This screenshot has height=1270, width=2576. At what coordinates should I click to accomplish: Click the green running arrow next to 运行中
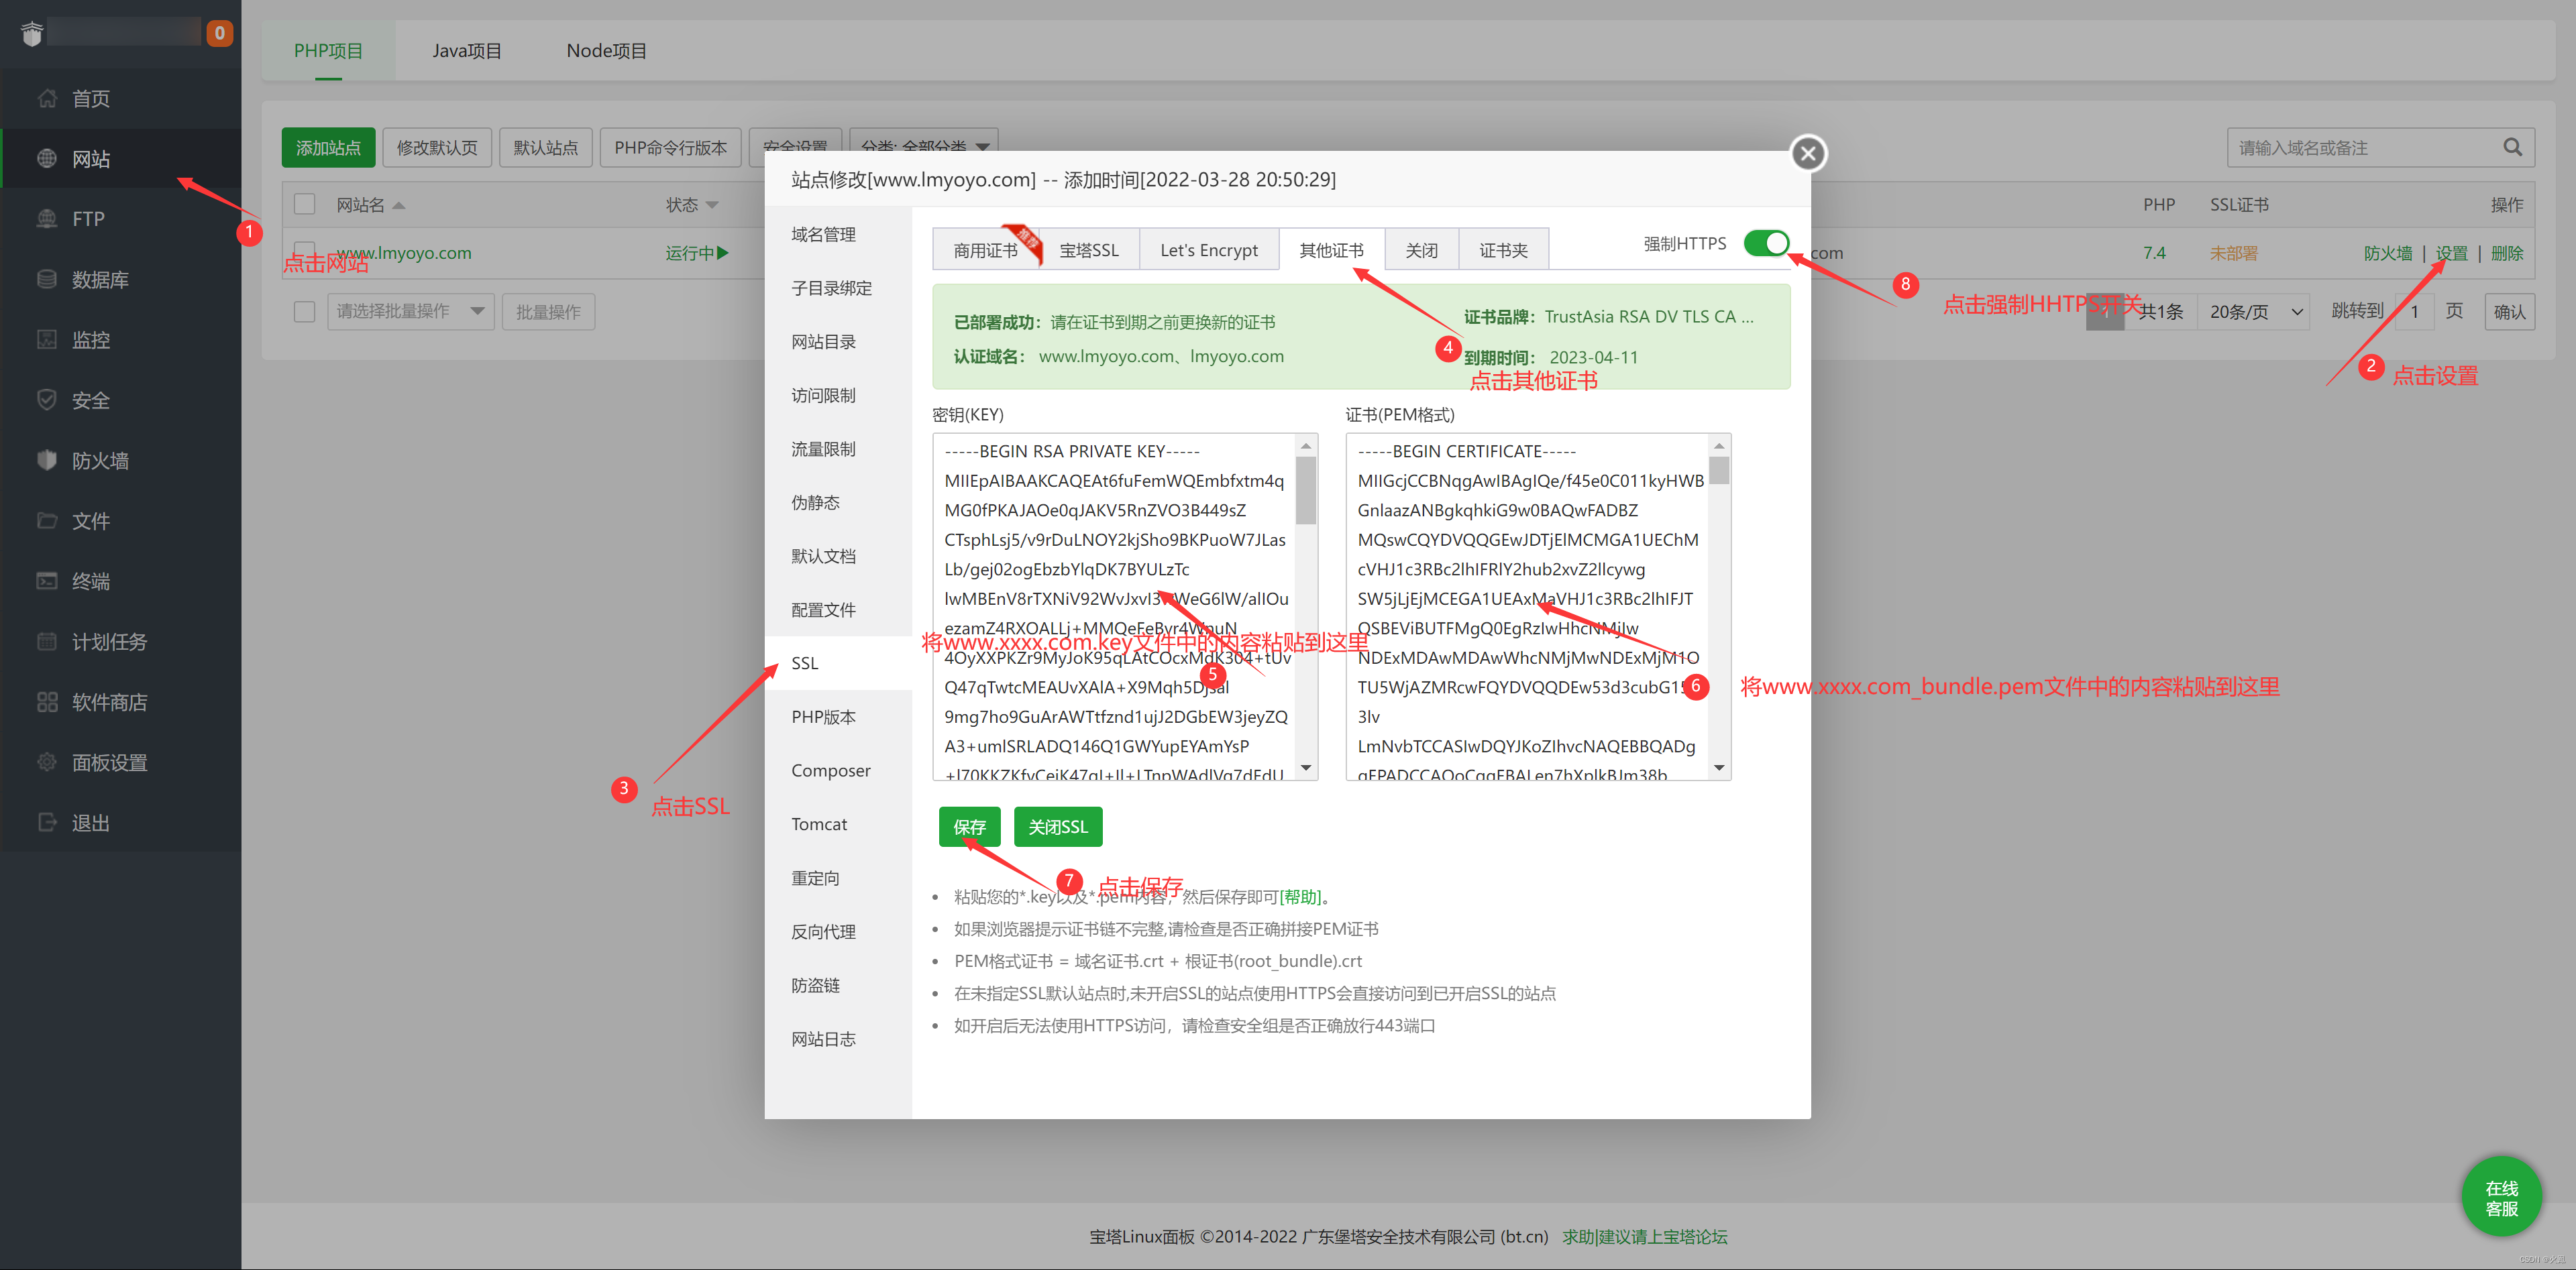[x=723, y=253]
